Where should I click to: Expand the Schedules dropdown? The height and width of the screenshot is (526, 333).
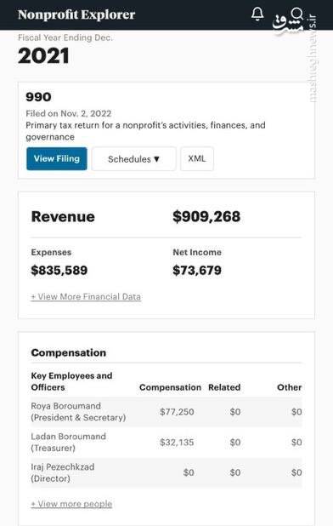[x=133, y=159]
